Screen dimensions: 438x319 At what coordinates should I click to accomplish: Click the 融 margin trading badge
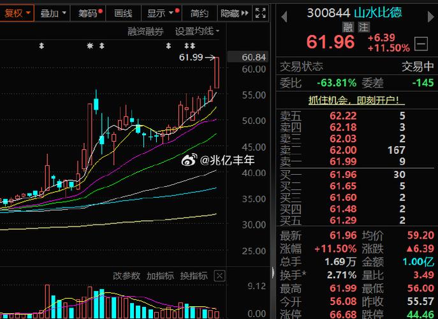347,27
